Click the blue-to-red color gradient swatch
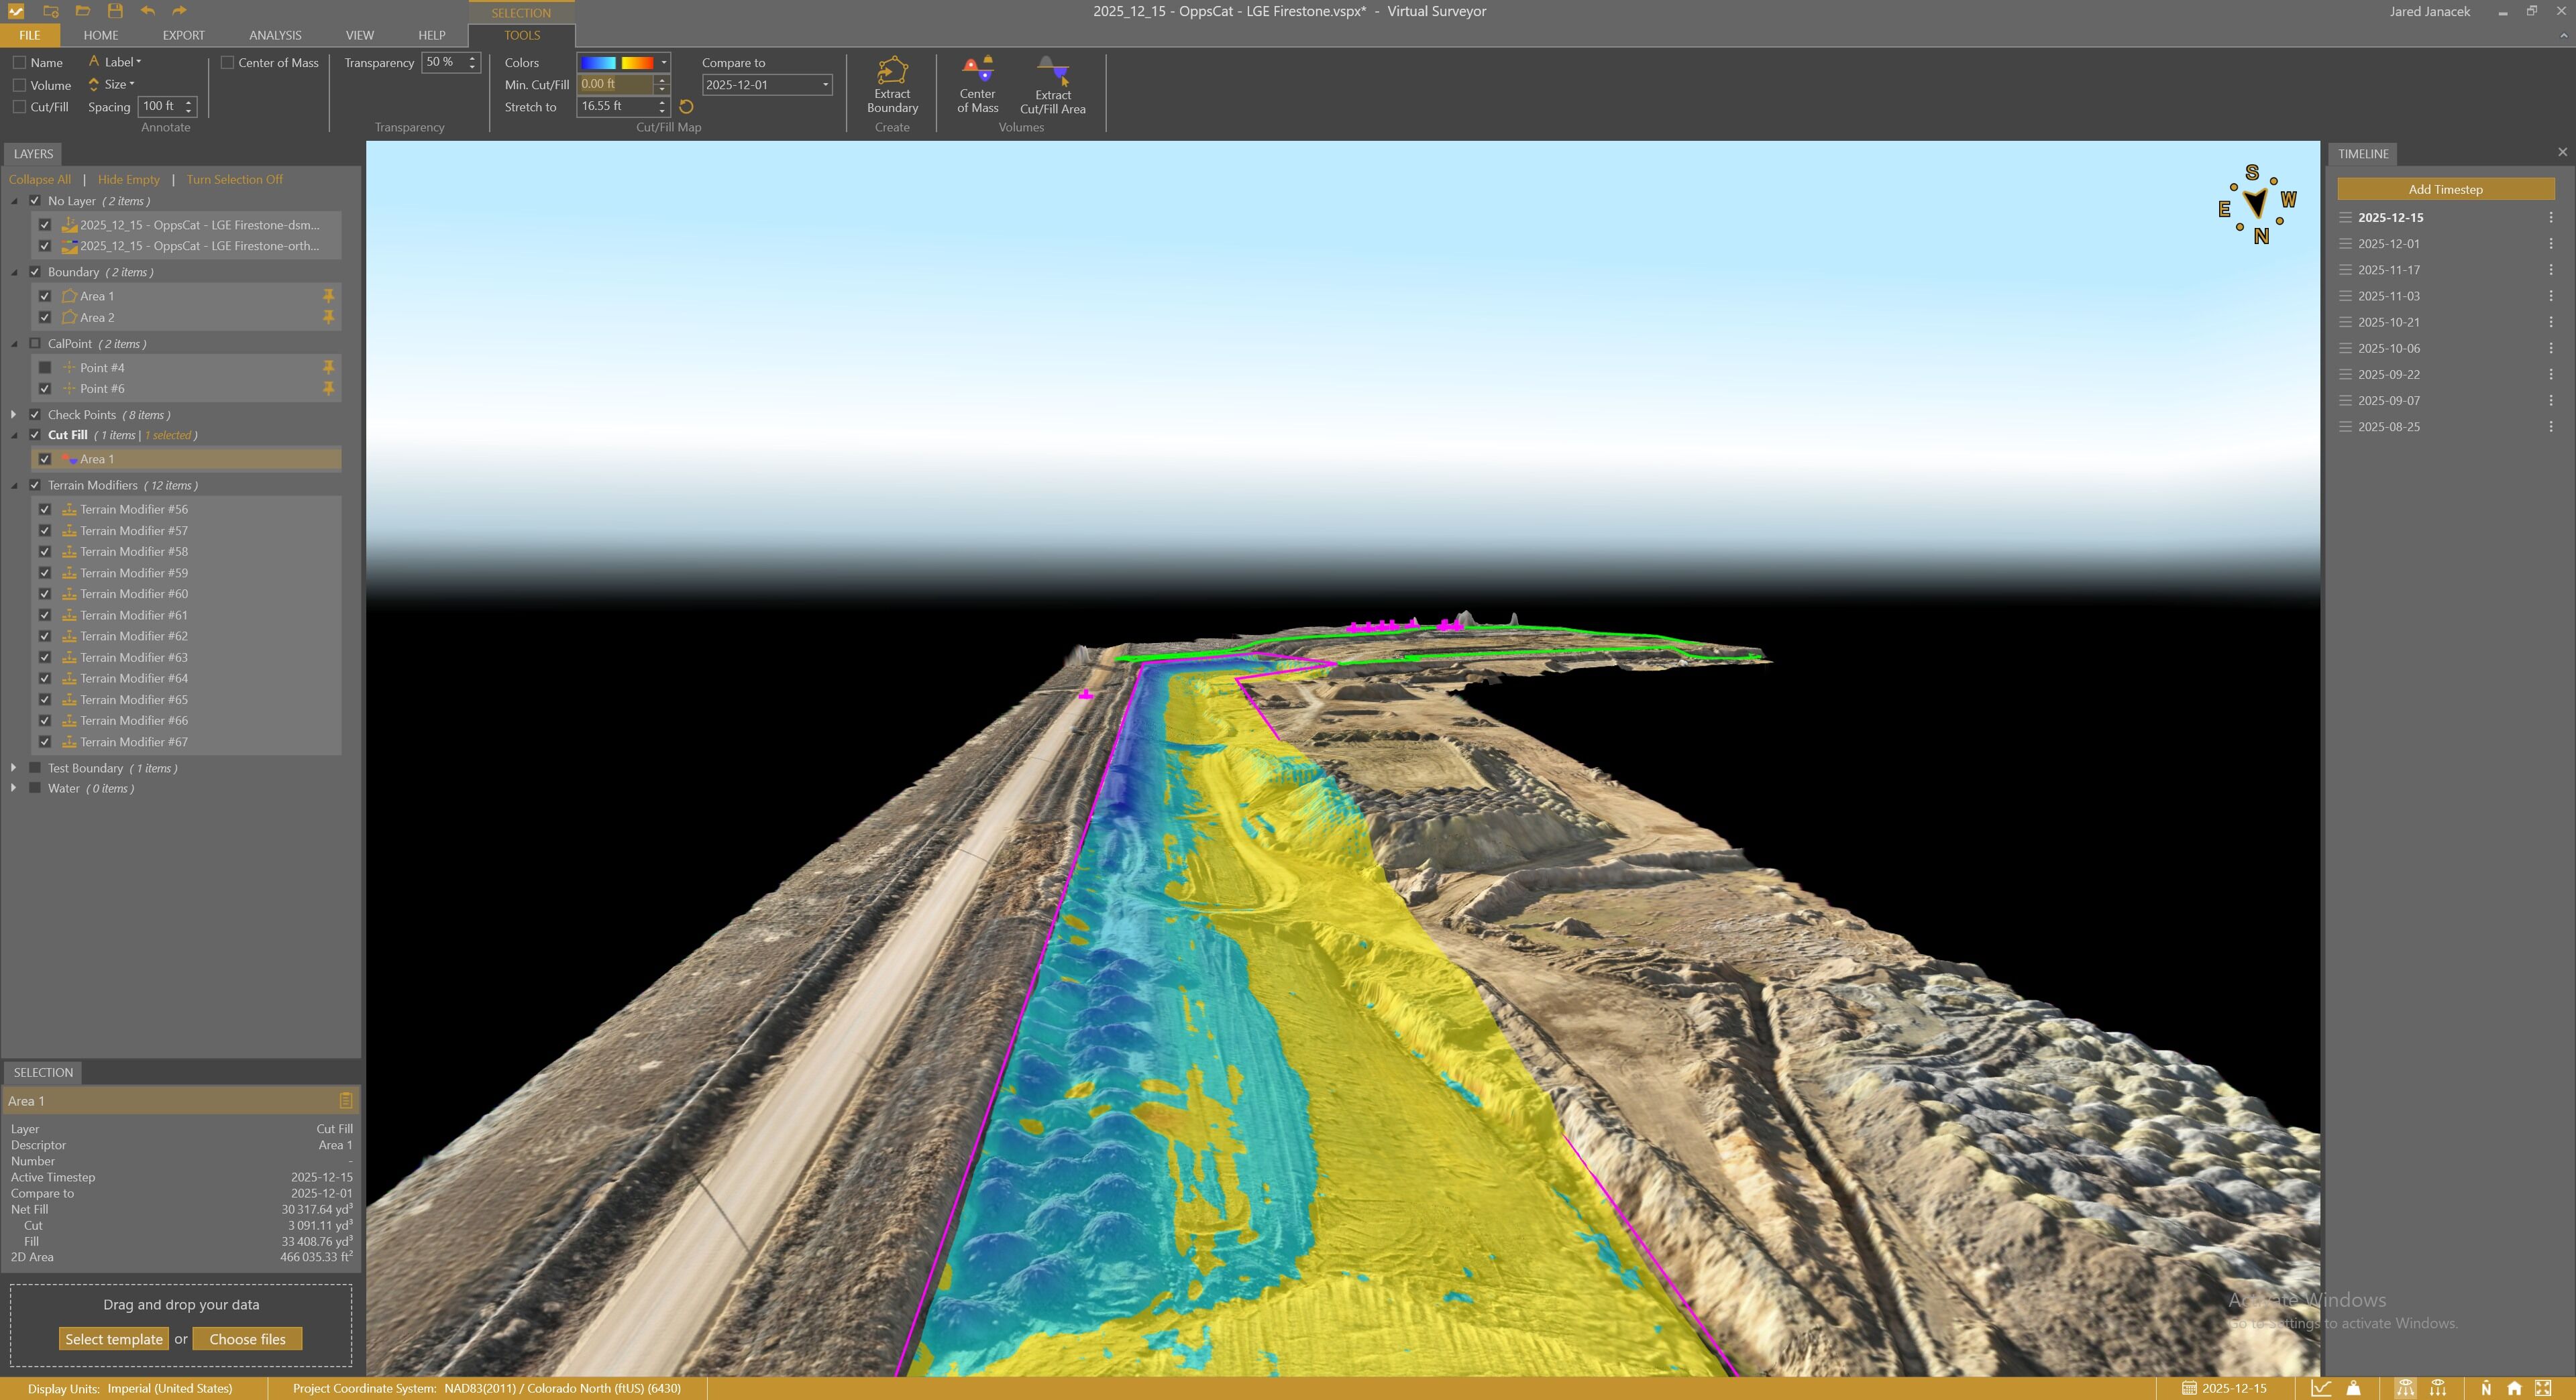This screenshot has width=2576, height=1400. pos(617,62)
